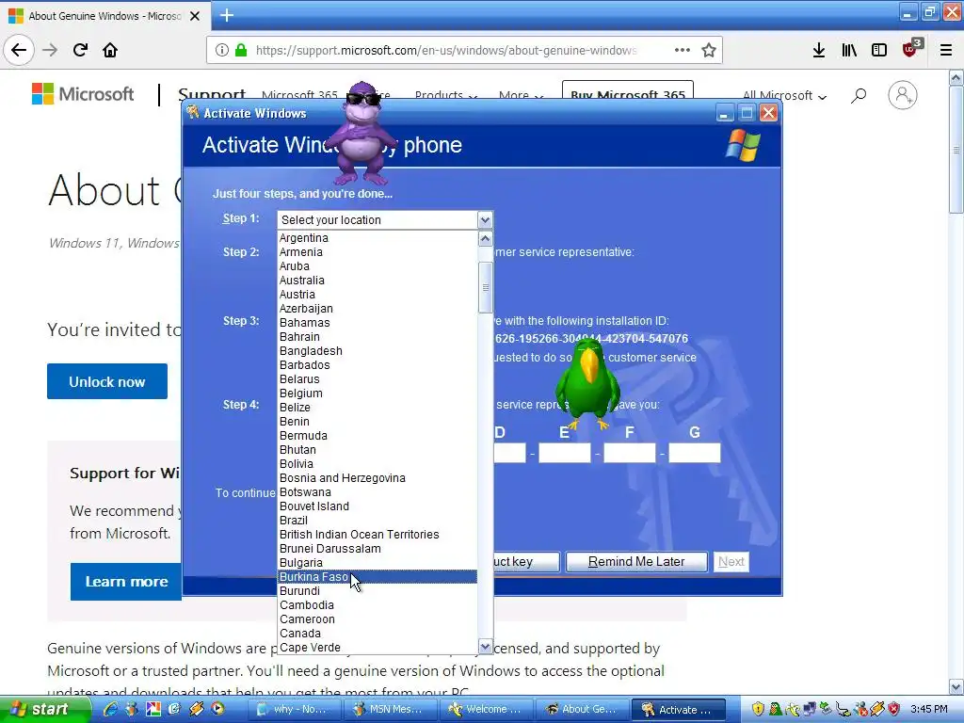Open a new browser tab with plus
Image resolution: width=964 pixels, height=723 pixels.
[227, 15]
